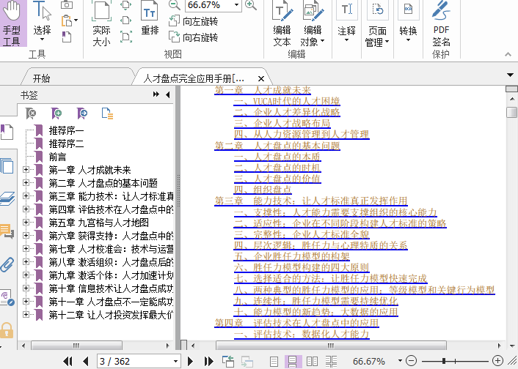Open the 四、组织盘点 link
Image resolution: width=518 pixels, height=369 pixels.
point(263,190)
